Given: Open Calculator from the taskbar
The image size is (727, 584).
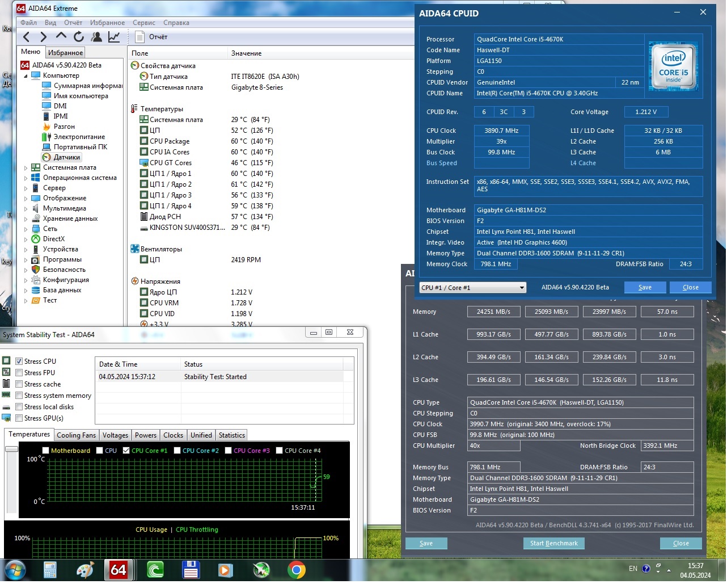Looking at the screenshot, I should pos(50,569).
